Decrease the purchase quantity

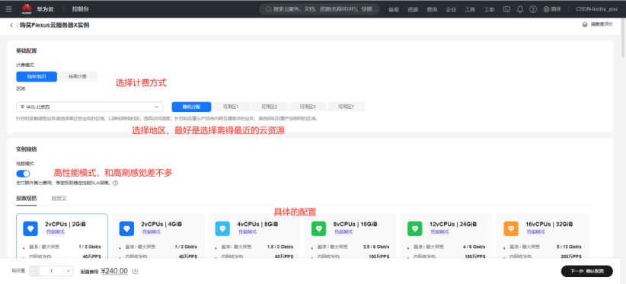34,271
